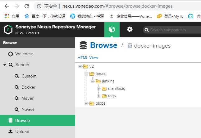Select the tags folder in the tree

point(112,96)
